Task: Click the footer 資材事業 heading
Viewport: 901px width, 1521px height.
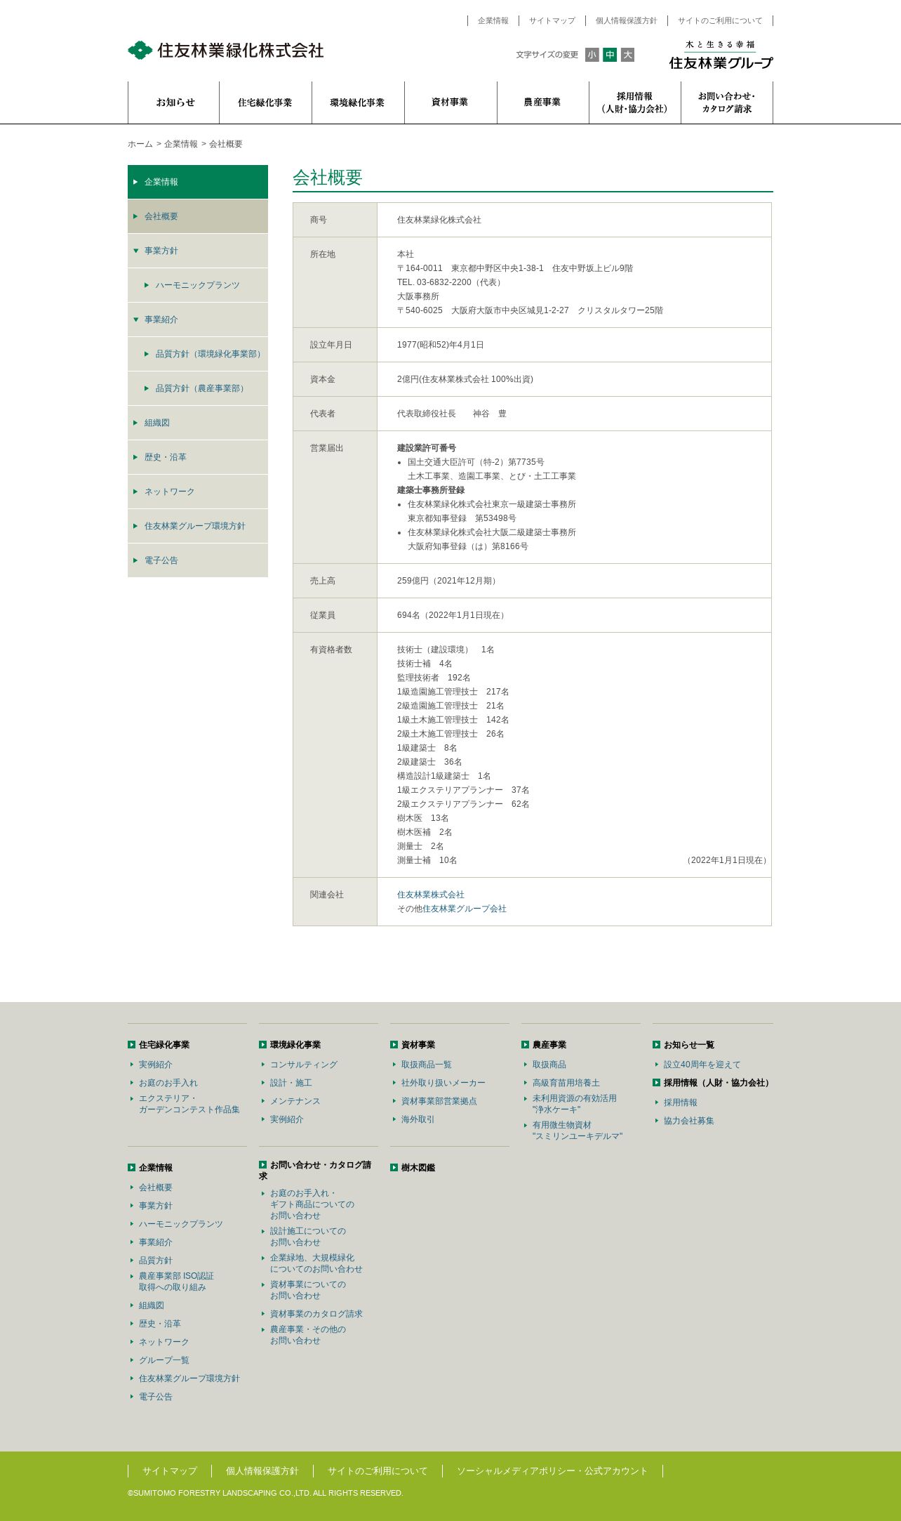Action: click(x=418, y=1045)
